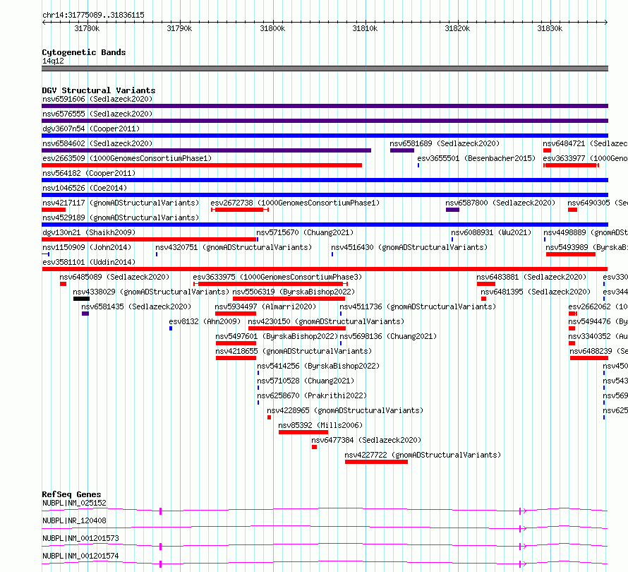Open nsv5497601 (ByrskaBishop2022) label
Image resolution: width=628 pixels, height=572 pixels.
pyautogui.click(x=277, y=336)
